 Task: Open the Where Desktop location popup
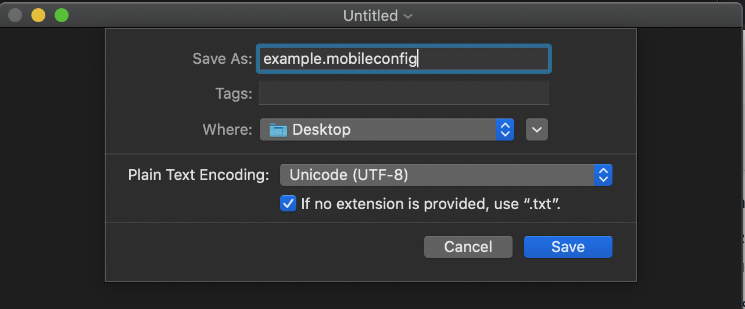(387, 130)
